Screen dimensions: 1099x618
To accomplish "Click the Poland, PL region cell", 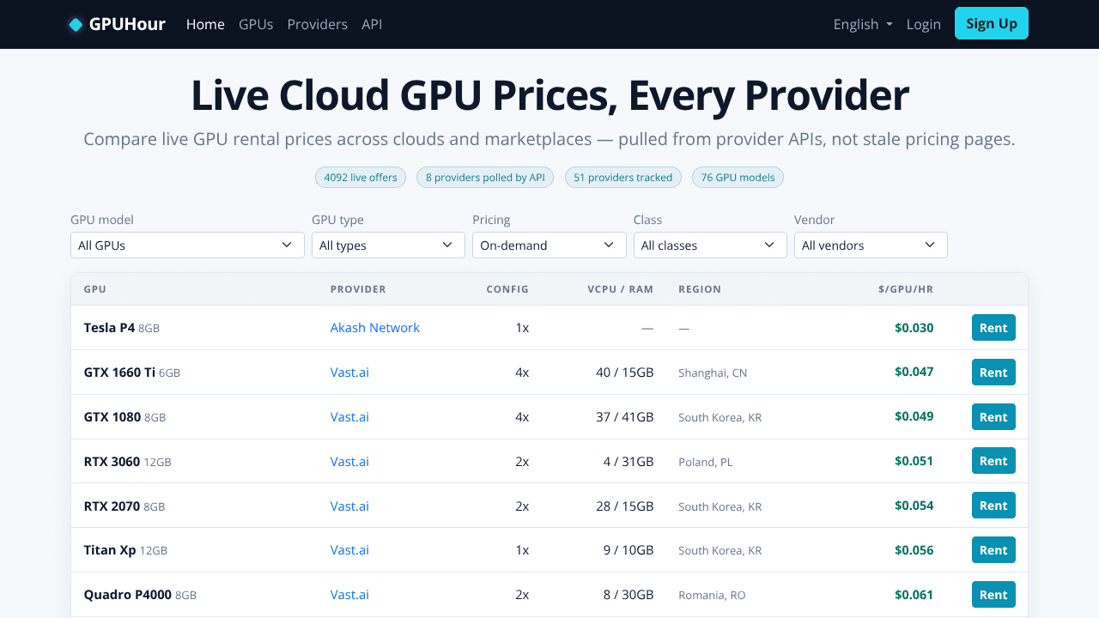I will coord(706,462).
